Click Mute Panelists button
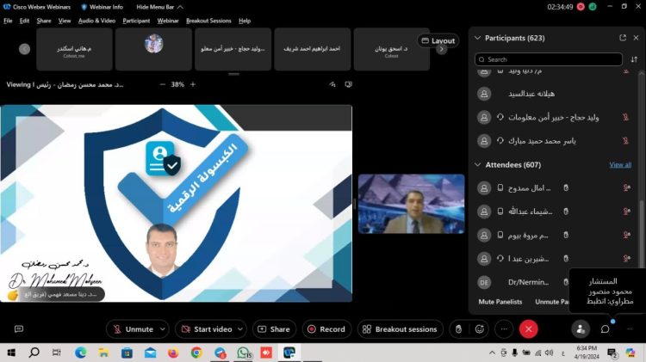Image resolution: width=646 pixels, height=362 pixels. pos(500,302)
